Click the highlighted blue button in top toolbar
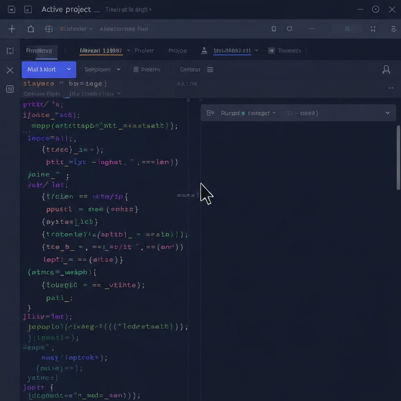This screenshot has width=401, height=401. pyautogui.click(x=347, y=29)
